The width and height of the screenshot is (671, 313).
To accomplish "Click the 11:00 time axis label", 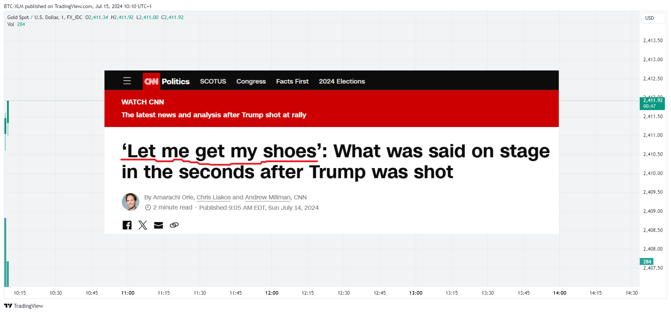I will [128, 293].
